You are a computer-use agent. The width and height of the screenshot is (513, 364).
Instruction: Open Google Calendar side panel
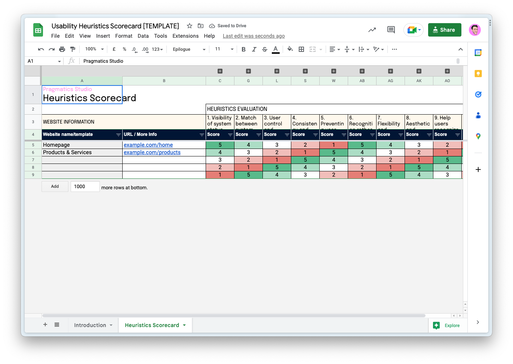(478, 53)
